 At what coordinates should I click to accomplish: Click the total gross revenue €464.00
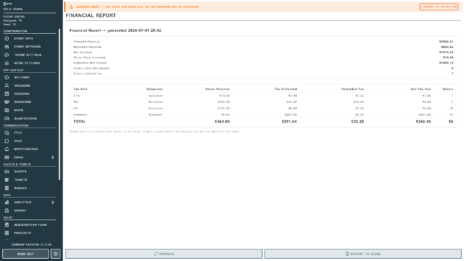tap(222, 121)
